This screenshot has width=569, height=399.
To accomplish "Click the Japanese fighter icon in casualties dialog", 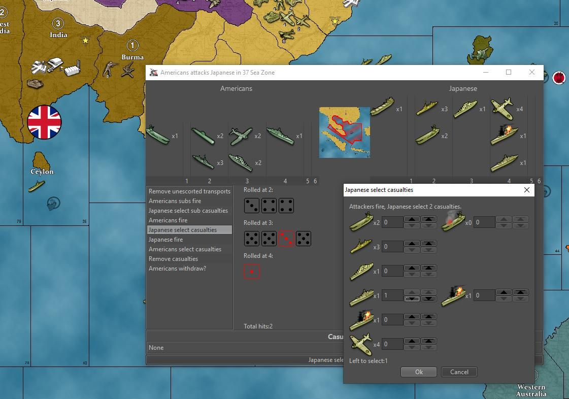I will click(361, 344).
